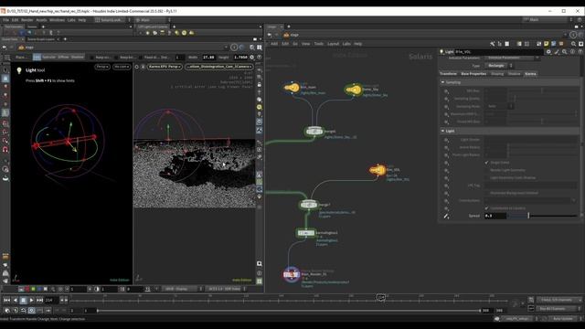Screen dimensions: 585x329
Task: Open the Persp viewport dropdown
Action: (x=102, y=67)
